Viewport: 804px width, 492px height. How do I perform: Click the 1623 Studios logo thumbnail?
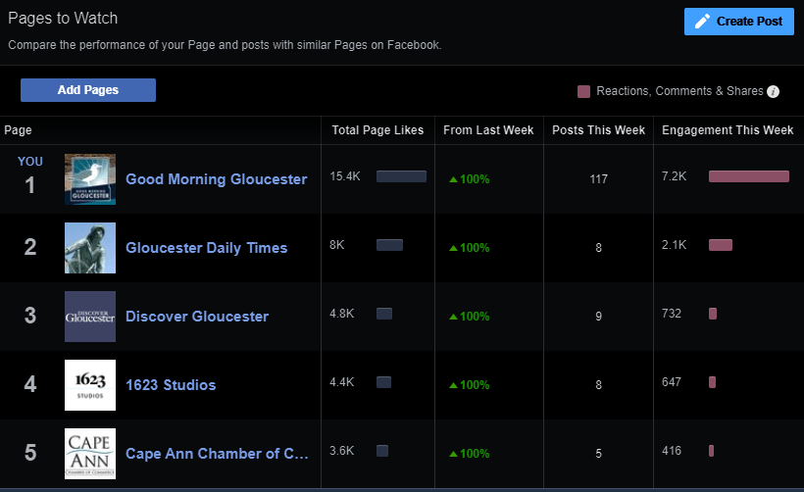[90, 385]
